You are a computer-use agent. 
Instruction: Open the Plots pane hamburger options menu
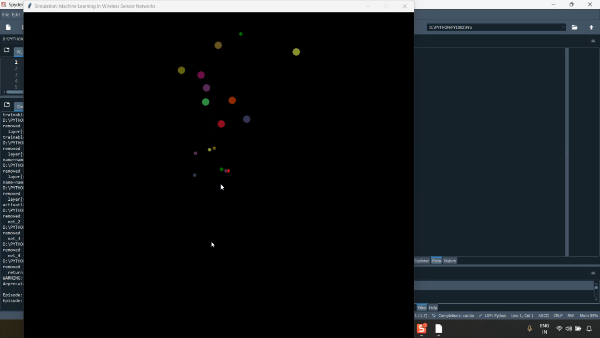(593, 41)
